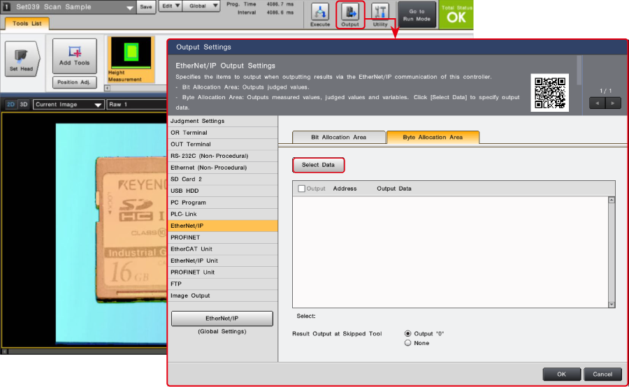Select the None radio button

click(x=407, y=343)
